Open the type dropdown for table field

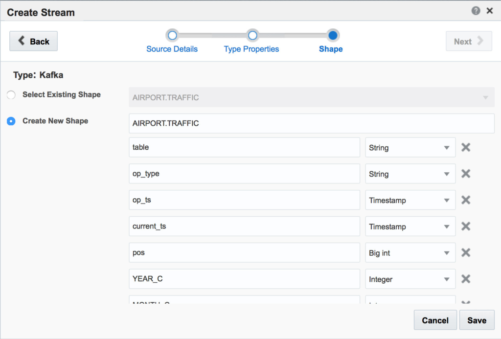click(410, 147)
